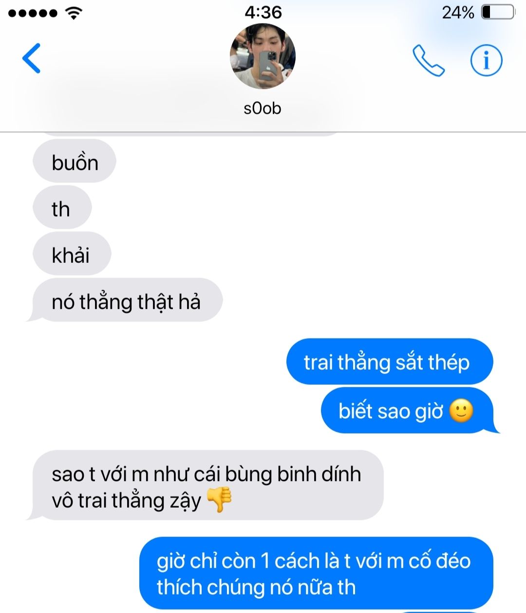The image size is (526, 613).
Task: Tap the contact name s0ob
Action: [263, 108]
